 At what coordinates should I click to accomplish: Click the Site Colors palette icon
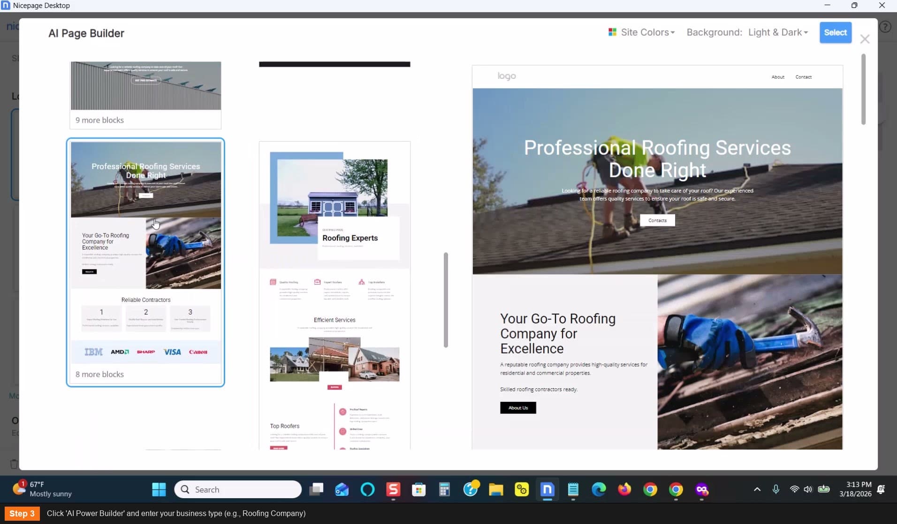pos(612,32)
